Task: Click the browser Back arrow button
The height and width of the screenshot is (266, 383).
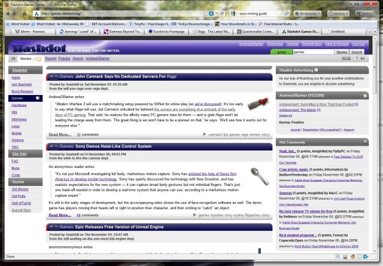Action: tap(8, 14)
